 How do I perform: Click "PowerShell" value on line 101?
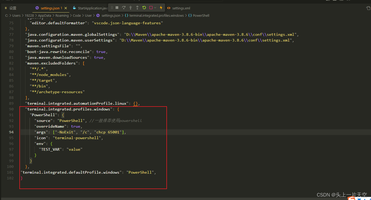(140, 172)
